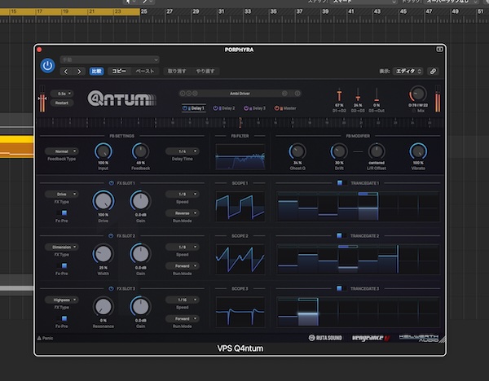Viewport: 489px width, 381px height.
Task: Click the Mix knob
Action: coord(417,94)
